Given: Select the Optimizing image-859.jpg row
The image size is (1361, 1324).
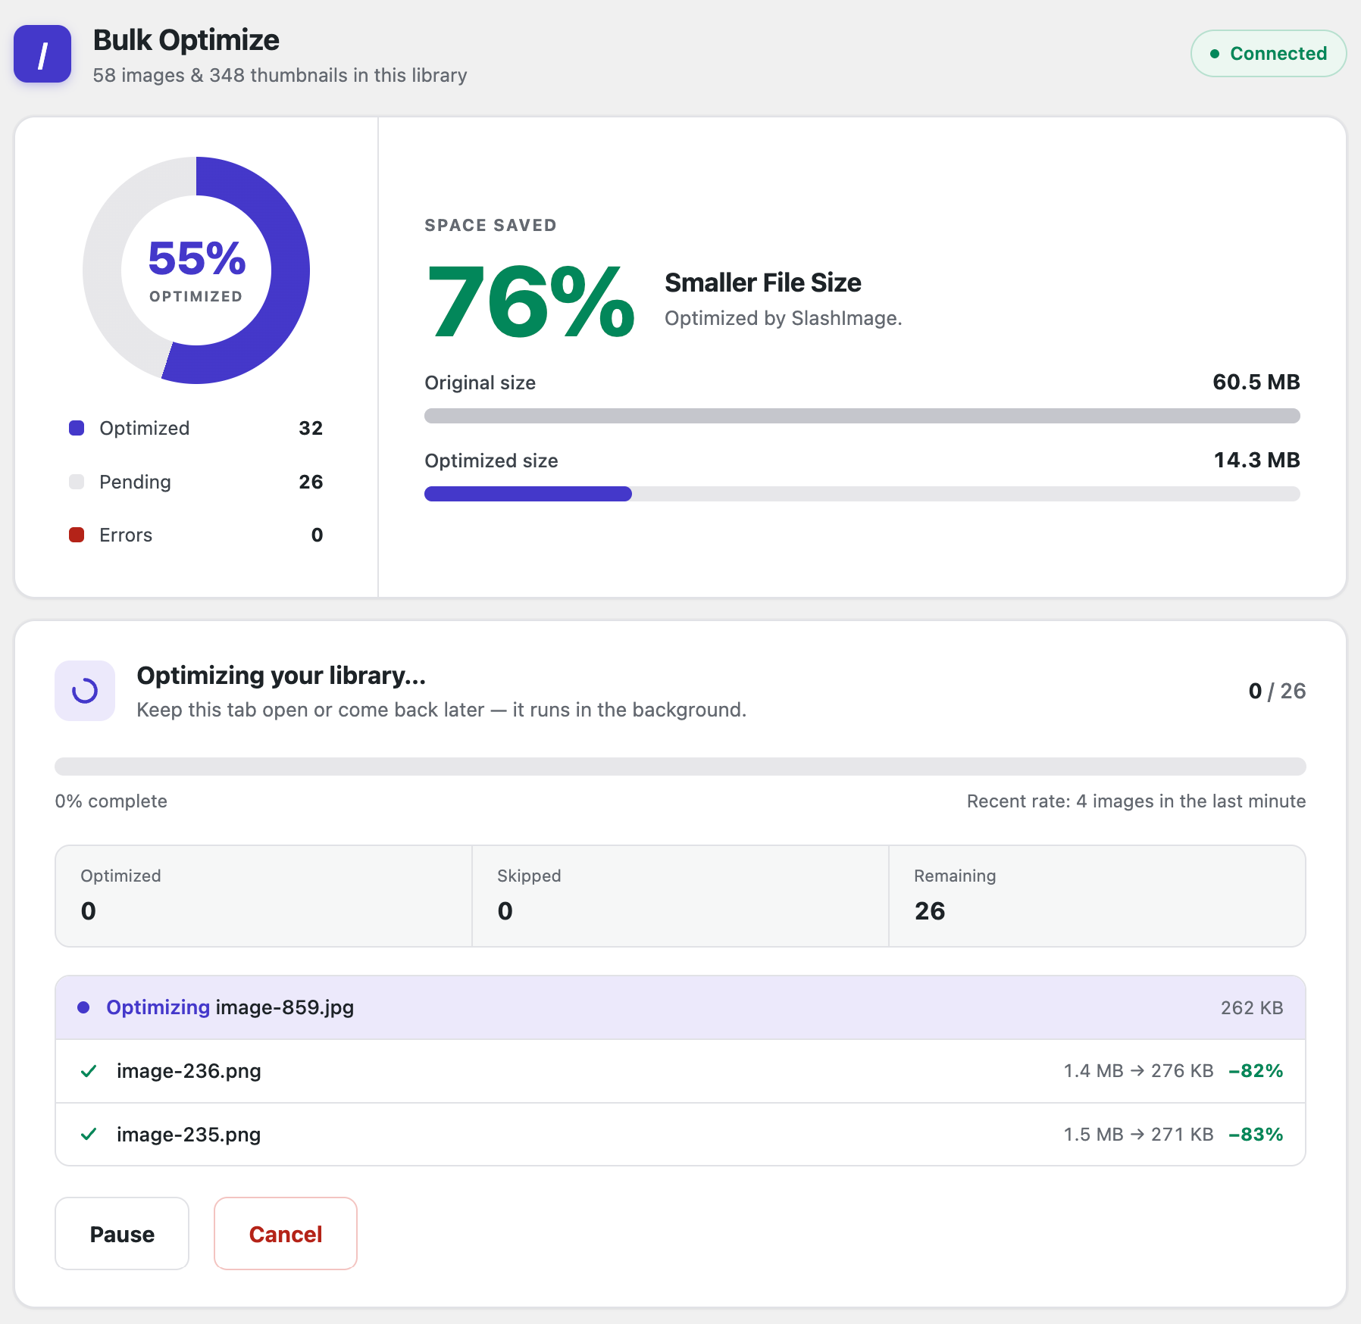Looking at the screenshot, I should pos(680,1007).
